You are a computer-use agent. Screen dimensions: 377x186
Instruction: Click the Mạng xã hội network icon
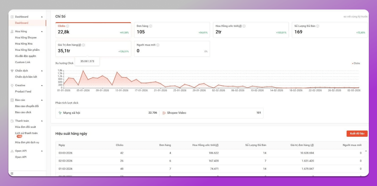(x=60, y=113)
